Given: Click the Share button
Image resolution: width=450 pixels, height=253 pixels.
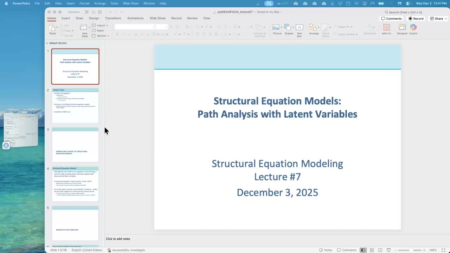Looking at the screenshot, I should 436,19.
